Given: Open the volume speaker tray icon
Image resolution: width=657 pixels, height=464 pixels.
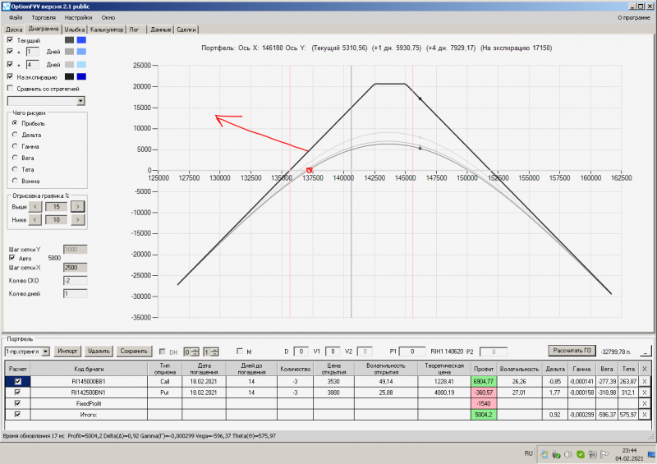Looking at the screenshot, I should click(x=568, y=454).
